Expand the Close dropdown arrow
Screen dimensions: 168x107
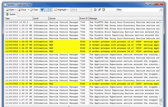28,10
